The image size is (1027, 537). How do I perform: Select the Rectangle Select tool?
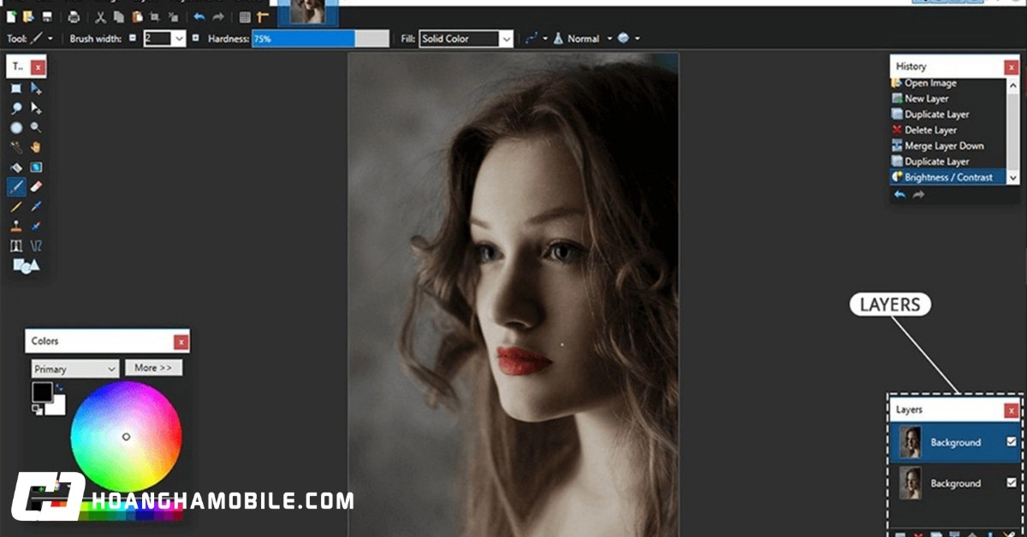pyautogui.click(x=15, y=88)
